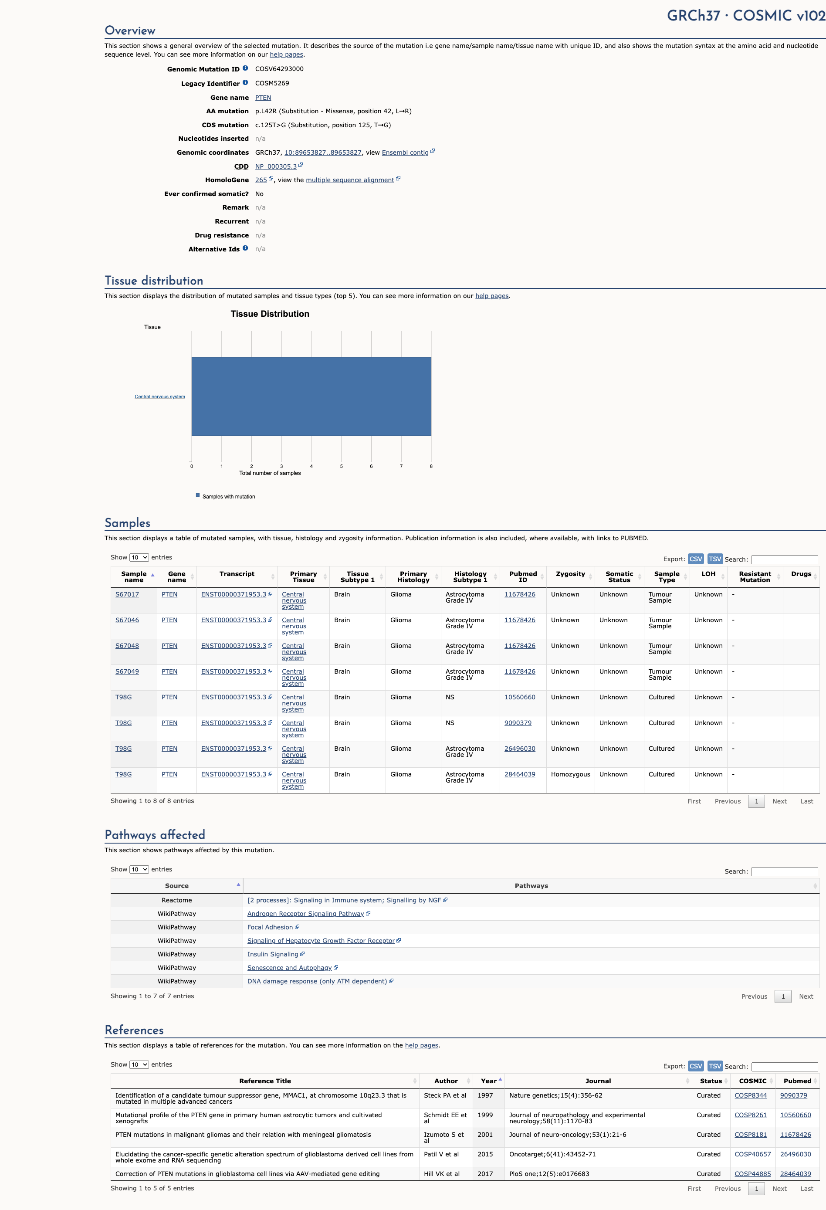Open help pages link in References section
Viewport: 826px width, 1210px height.
pos(422,1045)
